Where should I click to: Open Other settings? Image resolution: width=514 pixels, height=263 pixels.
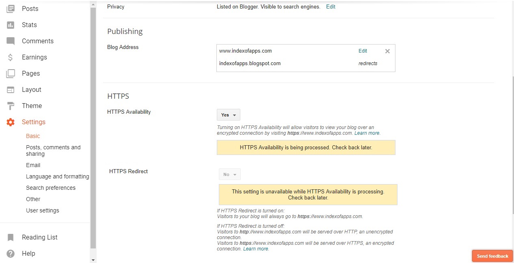tap(33, 199)
